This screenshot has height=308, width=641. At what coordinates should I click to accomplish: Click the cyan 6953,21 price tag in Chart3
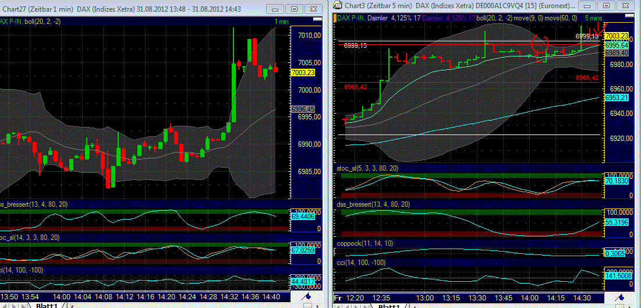point(616,98)
